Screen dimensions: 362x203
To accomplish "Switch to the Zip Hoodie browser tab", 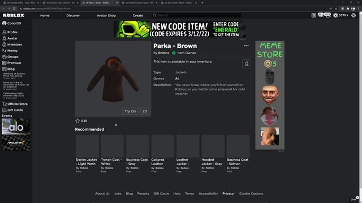I will (x=179, y=3).
